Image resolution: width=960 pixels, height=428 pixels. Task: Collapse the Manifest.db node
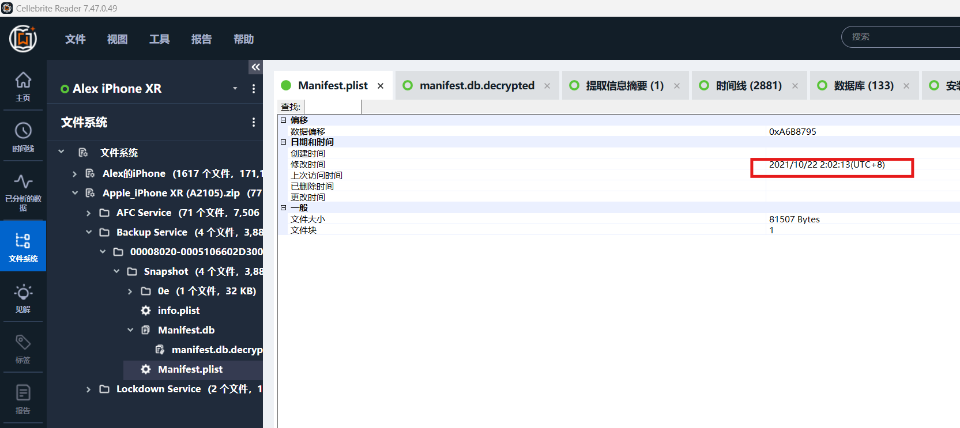click(x=130, y=330)
